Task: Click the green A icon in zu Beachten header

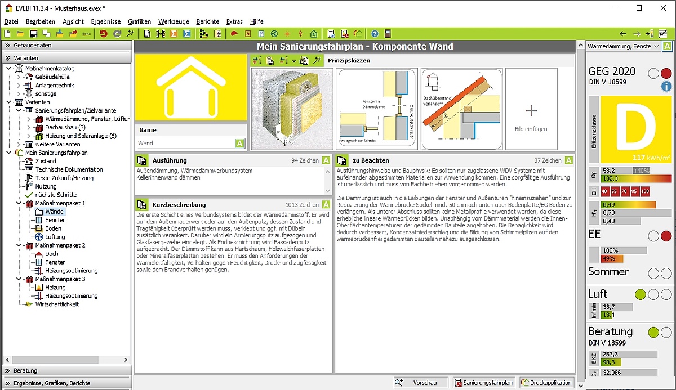Action: (x=568, y=160)
